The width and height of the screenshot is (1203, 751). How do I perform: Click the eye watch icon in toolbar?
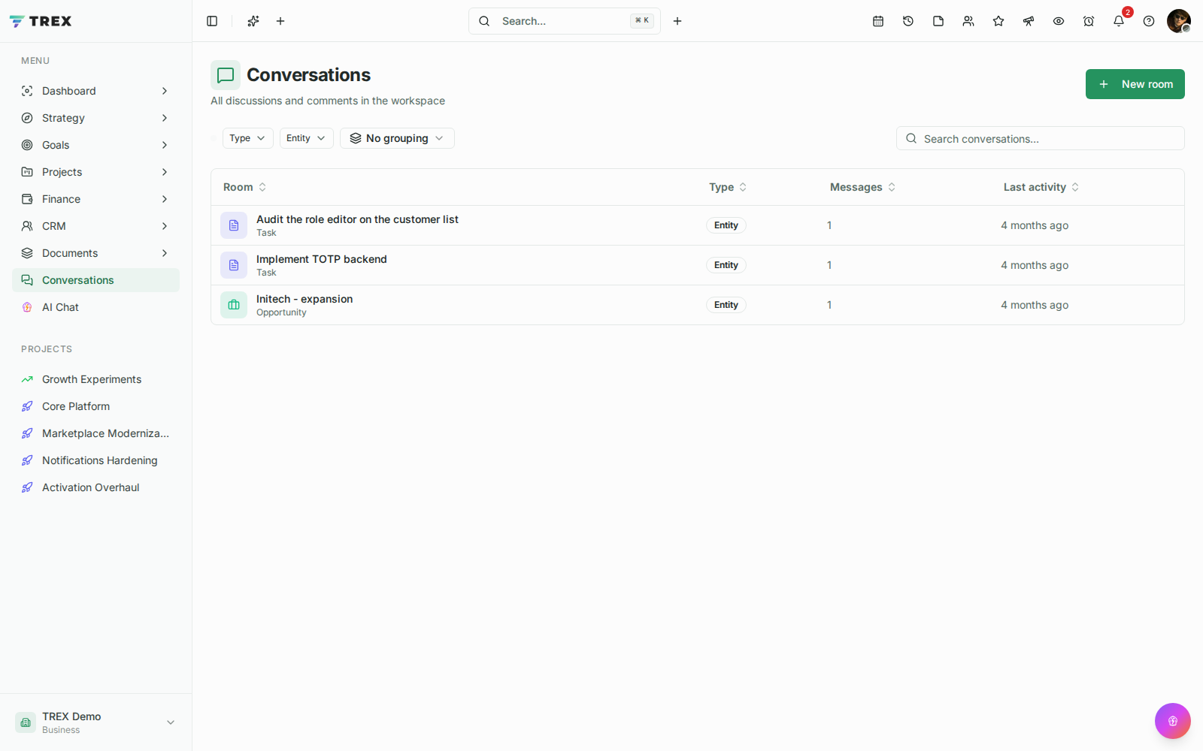[1059, 21]
